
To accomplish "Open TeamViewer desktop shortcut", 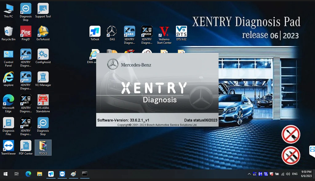I will pyautogui.click(x=8, y=148).
